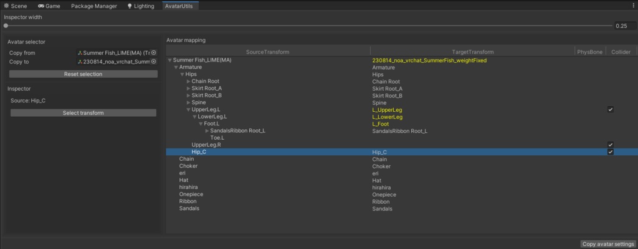The width and height of the screenshot is (638, 249).
Task: Uncheck Collider checkbox for Hip_C row
Action: (611, 152)
